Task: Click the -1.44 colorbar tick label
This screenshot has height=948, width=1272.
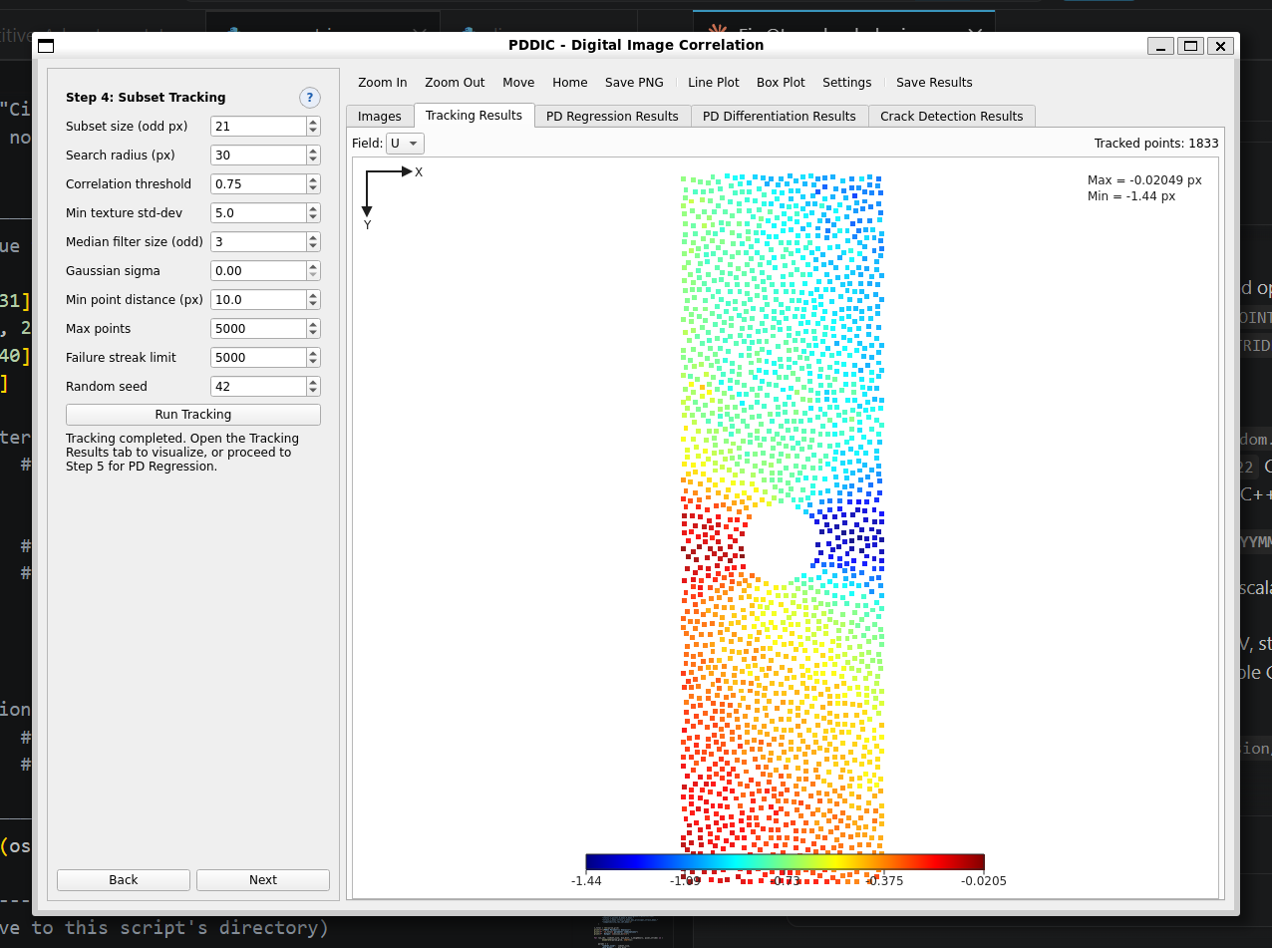Action: (x=586, y=880)
